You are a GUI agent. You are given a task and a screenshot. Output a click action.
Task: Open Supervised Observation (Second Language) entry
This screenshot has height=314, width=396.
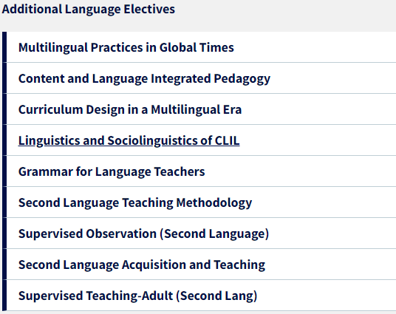pyautogui.click(x=143, y=233)
